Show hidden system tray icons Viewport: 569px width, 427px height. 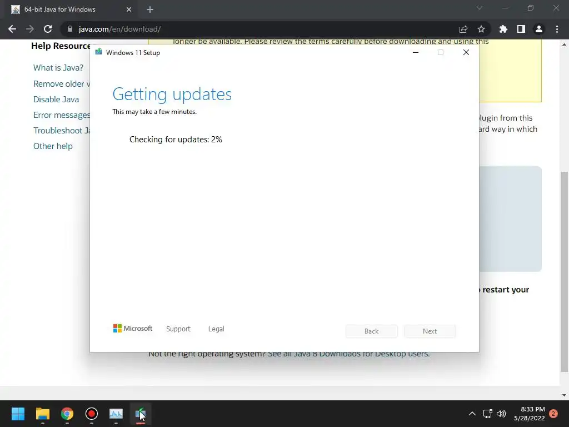(472, 414)
